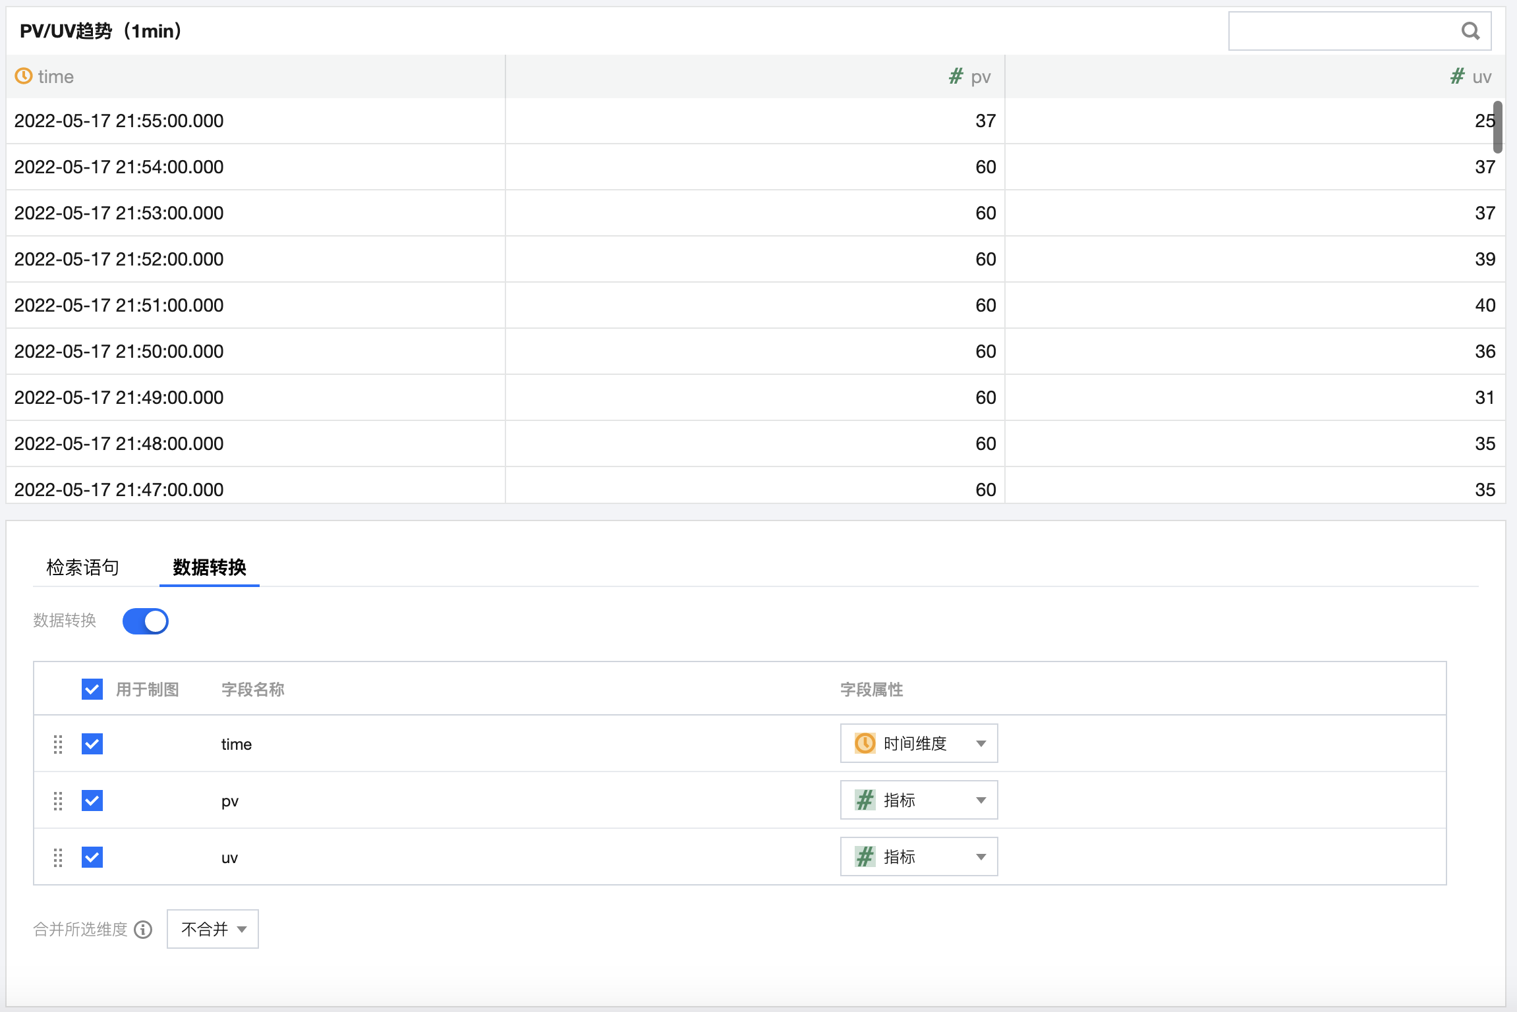Switch to the 检索语句 tab

point(83,567)
